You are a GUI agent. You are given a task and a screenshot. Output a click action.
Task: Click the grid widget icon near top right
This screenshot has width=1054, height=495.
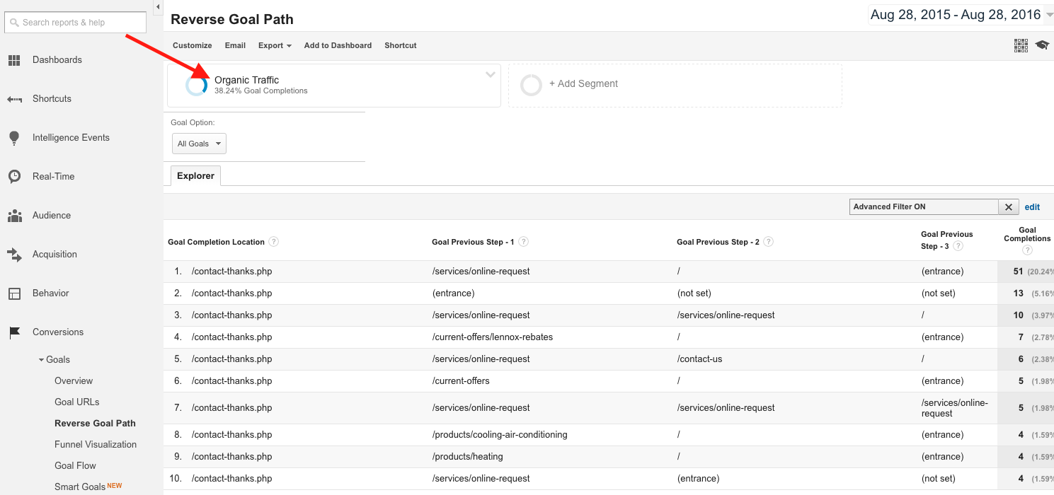1020,45
